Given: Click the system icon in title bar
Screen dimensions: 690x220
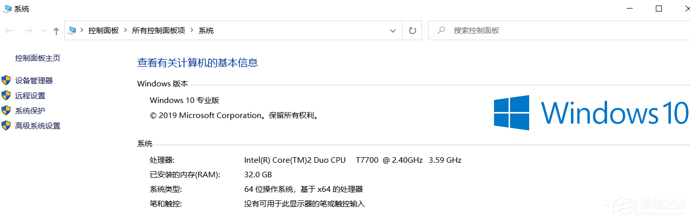Looking at the screenshot, I should coord(7,9).
